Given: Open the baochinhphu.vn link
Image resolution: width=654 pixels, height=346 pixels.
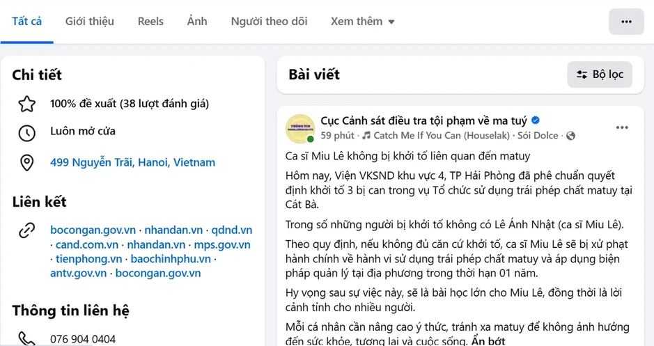Looking at the screenshot, I should (171, 259).
